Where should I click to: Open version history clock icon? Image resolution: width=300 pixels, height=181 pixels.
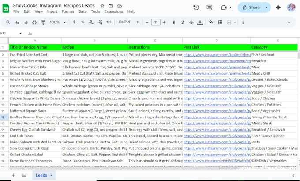click(196, 8)
